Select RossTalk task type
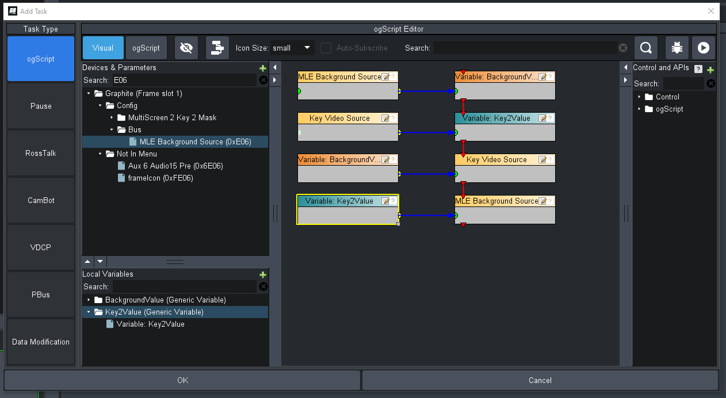The height and width of the screenshot is (398, 726). [41, 153]
